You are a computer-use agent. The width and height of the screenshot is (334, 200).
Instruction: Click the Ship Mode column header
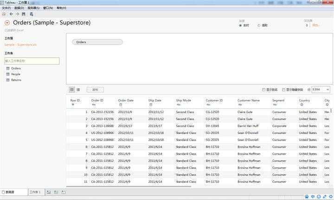(184, 100)
